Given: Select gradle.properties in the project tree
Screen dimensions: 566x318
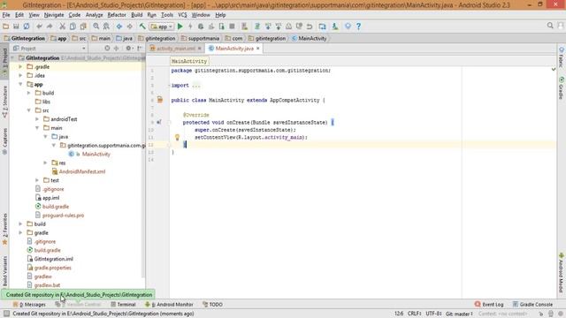Looking at the screenshot, I should 52,268.
